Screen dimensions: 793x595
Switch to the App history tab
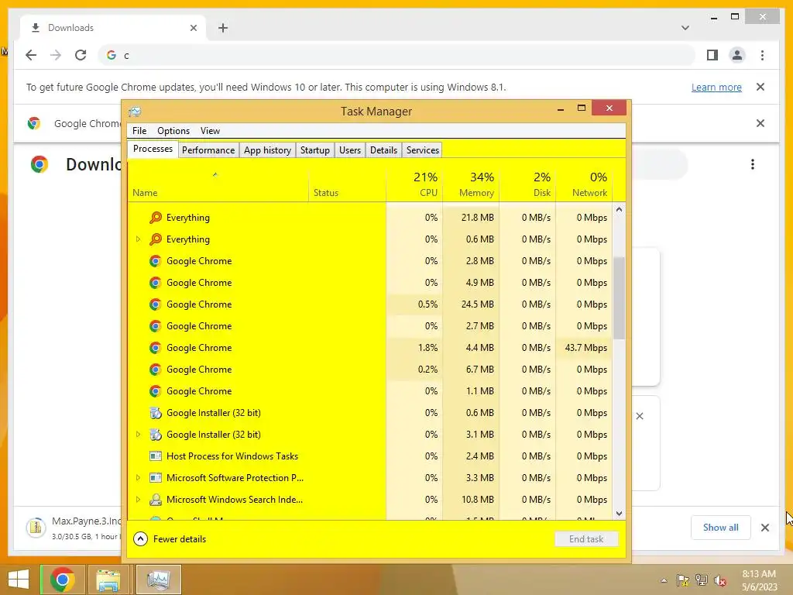click(x=267, y=150)
